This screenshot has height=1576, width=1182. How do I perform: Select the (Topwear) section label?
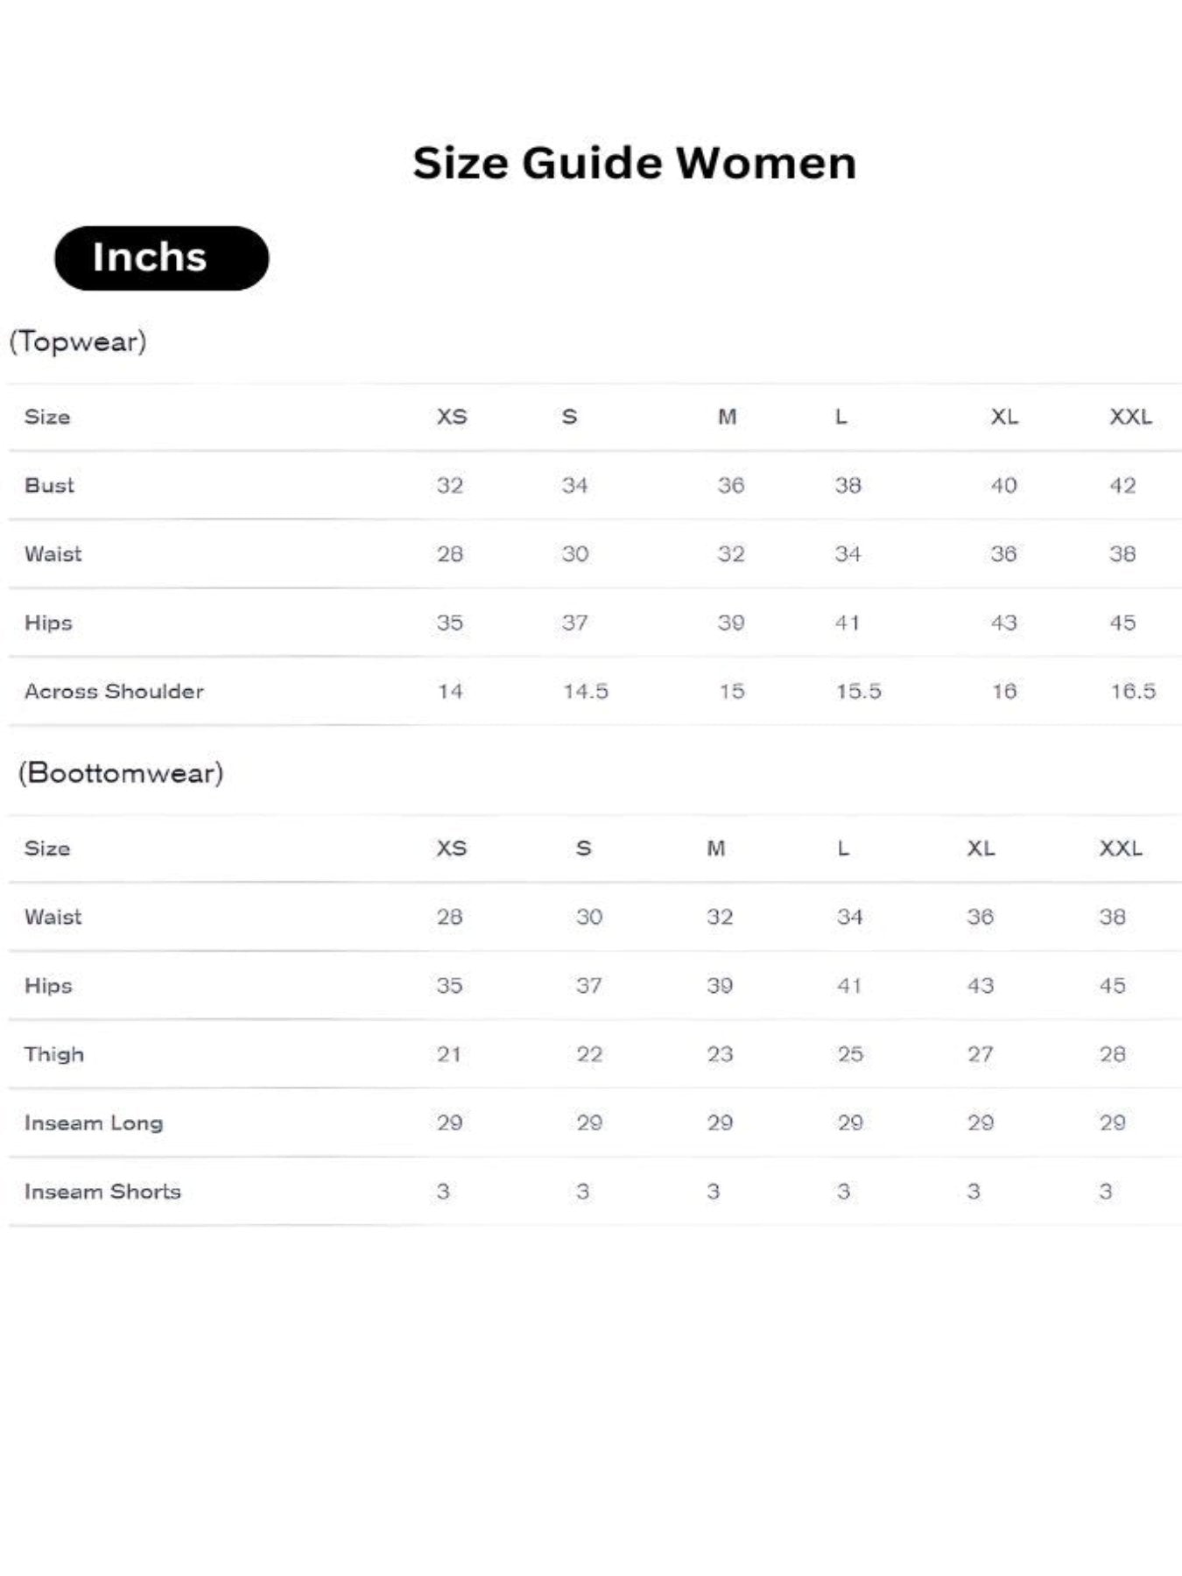[78, 341]
